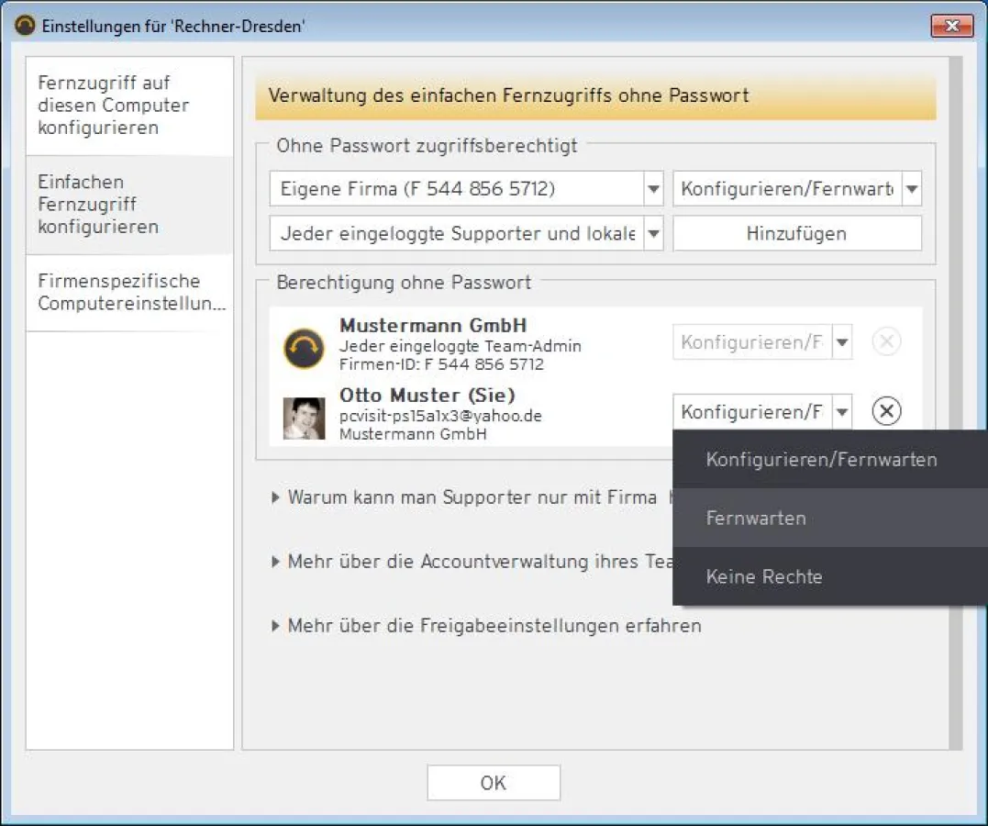Click the pcvisit logo icon in the title bar
The image size is (988, 826).
pos(27,26)
